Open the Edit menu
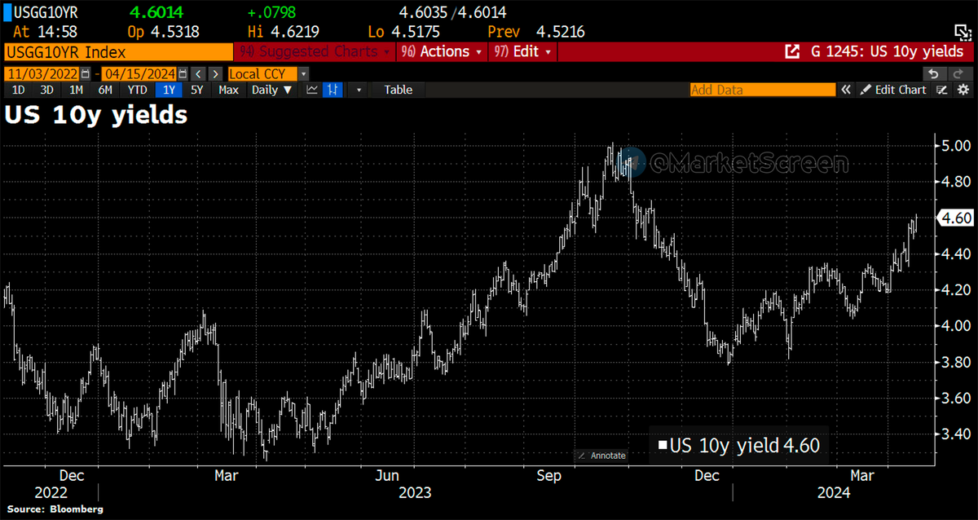 (x=522, y=51)
